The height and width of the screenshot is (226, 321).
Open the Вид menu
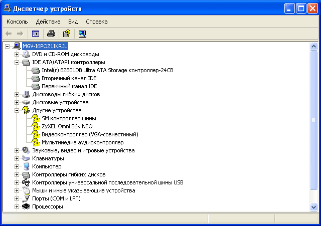pos(73,22)
